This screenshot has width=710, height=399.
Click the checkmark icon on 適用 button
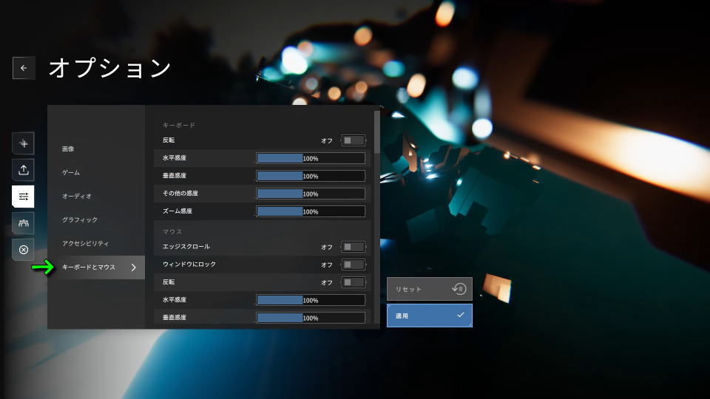(x=460, y=316)
